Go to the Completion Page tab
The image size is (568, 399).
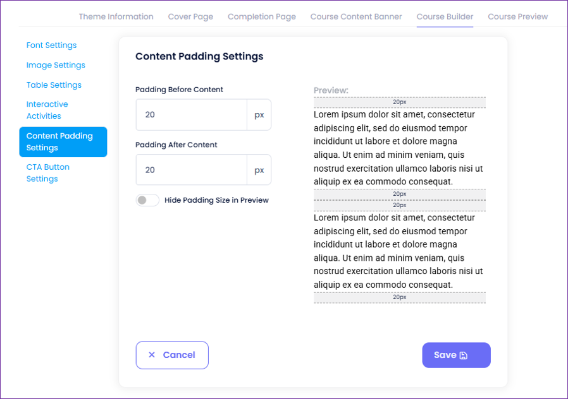pyautogui.click(x=262, y=16)
